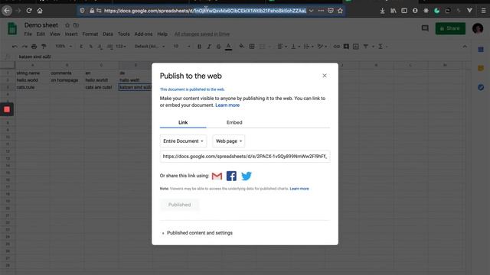This screenshot has width=490, height=275.
Task: Open horizontal align dropdown
Action: pos(282,47)
